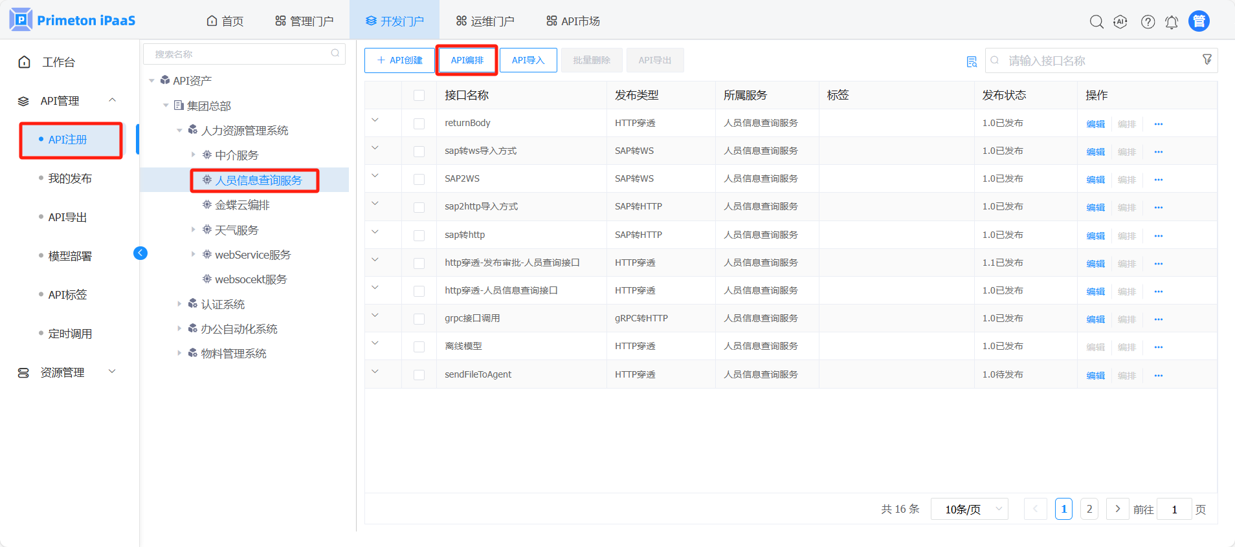
Task: Open the AI assistant icon
Action: click(x=1120, y=22)
